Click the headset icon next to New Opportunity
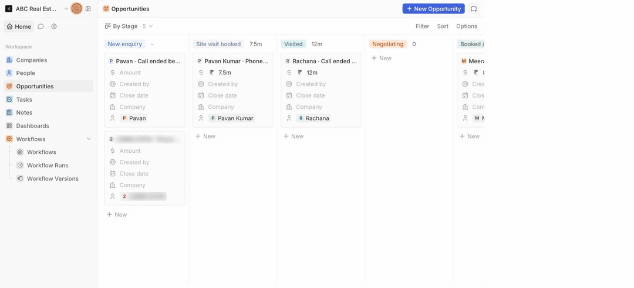This screenshot has height=288, width=634. (x=474, y=8)
